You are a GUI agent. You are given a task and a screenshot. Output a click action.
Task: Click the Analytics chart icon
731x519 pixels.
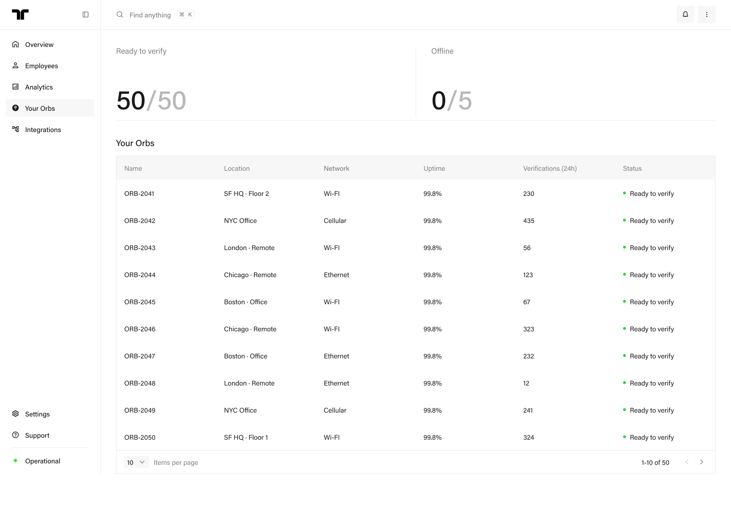coord(15,87)
